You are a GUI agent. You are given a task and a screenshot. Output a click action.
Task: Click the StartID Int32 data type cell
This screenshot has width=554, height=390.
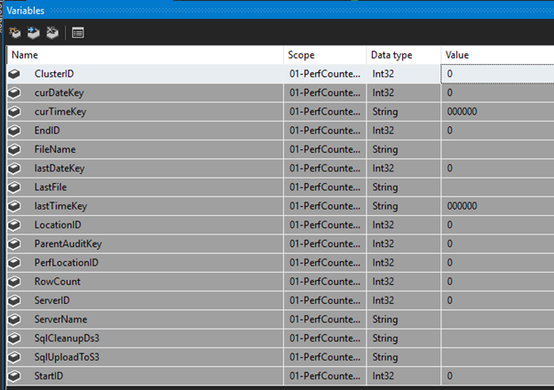[404, 376]
